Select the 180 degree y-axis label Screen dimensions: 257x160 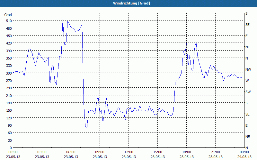tap(8, 103)
